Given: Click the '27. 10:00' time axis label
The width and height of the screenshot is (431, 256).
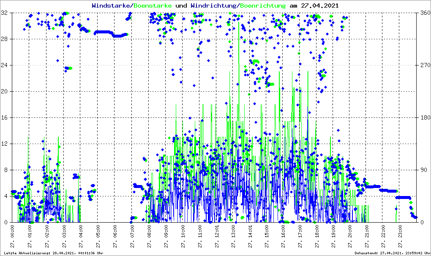Looking at the screenshot, I should (x=183, y=237).
